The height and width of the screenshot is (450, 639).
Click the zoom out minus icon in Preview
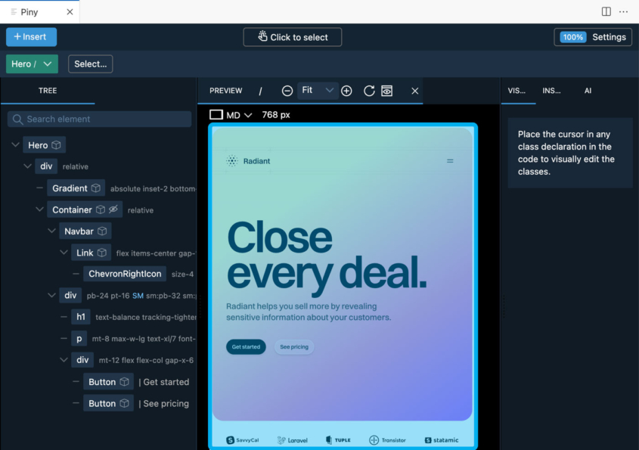[x=287, y=91]
